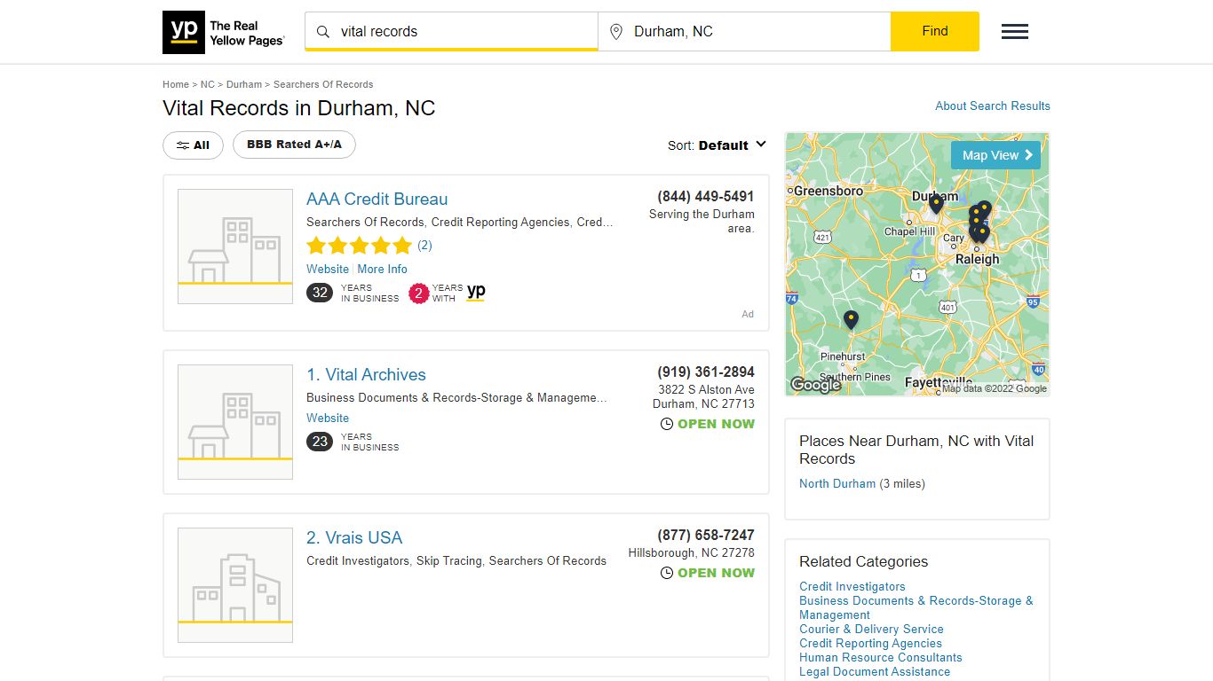Click the Google logo on the map
The width and height of the screenshot is (1213, 681).
coord(815,385)
